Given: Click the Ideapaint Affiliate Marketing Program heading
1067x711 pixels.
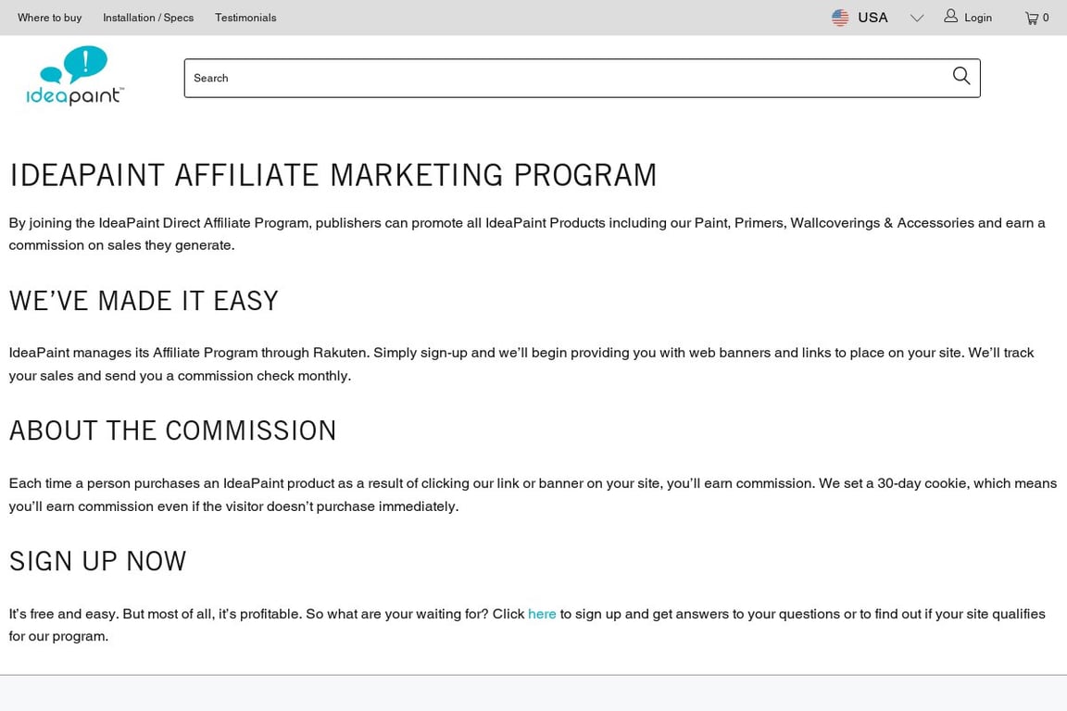Looking at the screenshot, I should pyautogui.click(x=333, y=176).
